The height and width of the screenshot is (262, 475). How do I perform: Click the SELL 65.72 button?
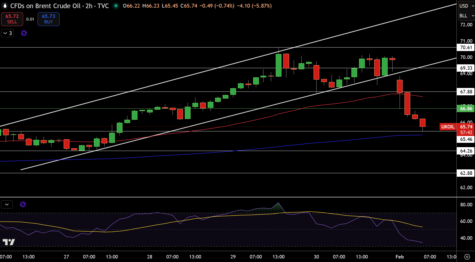tap(12, 19)
